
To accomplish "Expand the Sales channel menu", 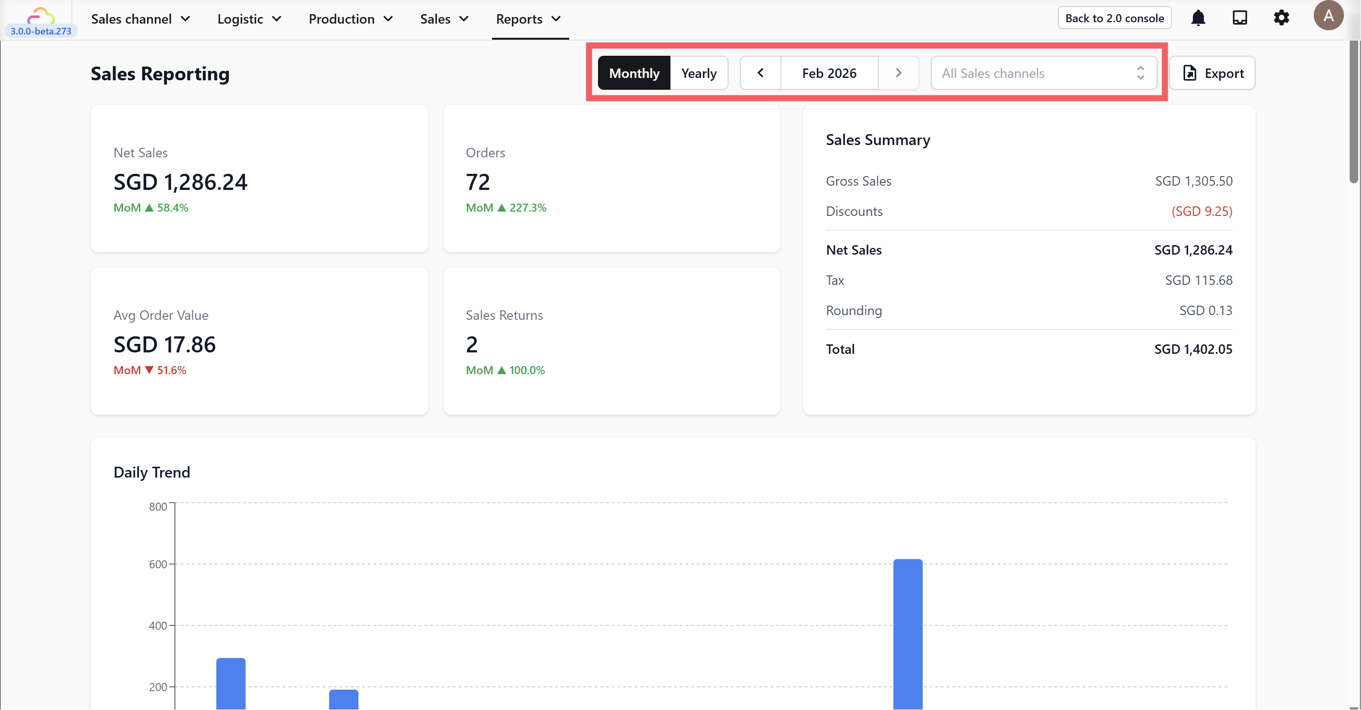I will (140, 19).
